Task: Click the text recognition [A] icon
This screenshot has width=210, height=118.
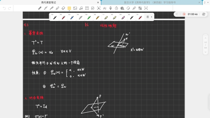Action: pos(99,8)
